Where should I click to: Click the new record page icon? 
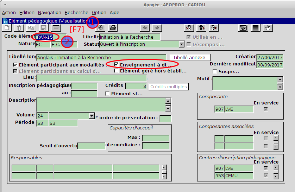(7, 28)
